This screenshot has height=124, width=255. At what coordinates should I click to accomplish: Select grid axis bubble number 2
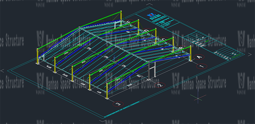(x=160, y=85)
